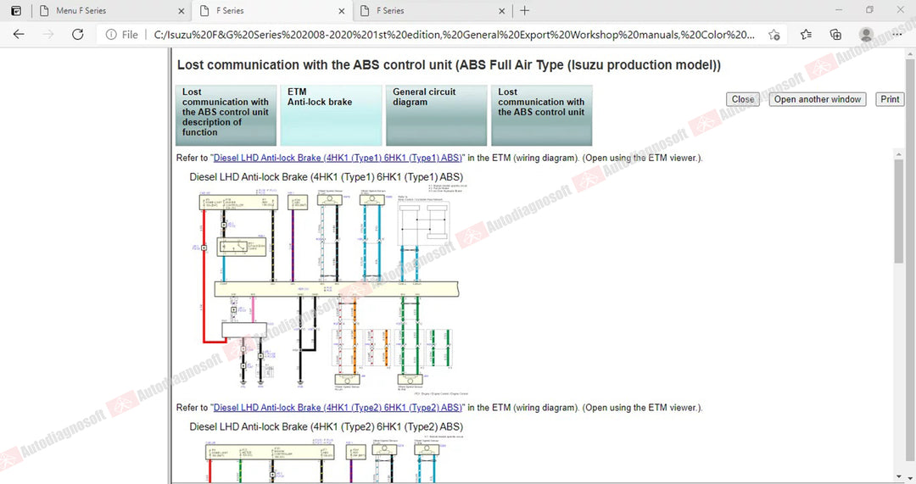Click the forward navigation arrow
The width and height of the screenshot is (916, 484).
(x=48, y=35)
